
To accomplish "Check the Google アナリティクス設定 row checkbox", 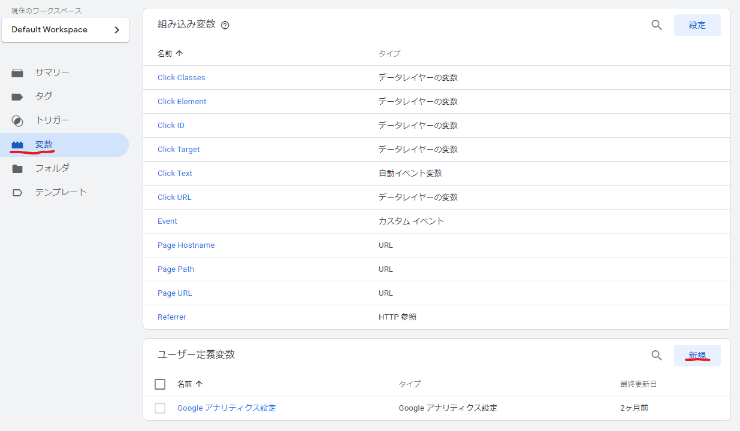I will coord(160,408).
